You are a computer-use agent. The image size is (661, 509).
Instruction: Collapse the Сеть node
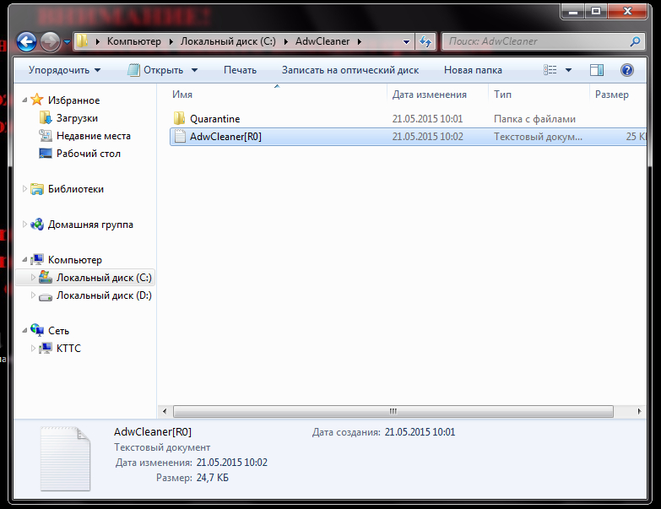point(24,331)
